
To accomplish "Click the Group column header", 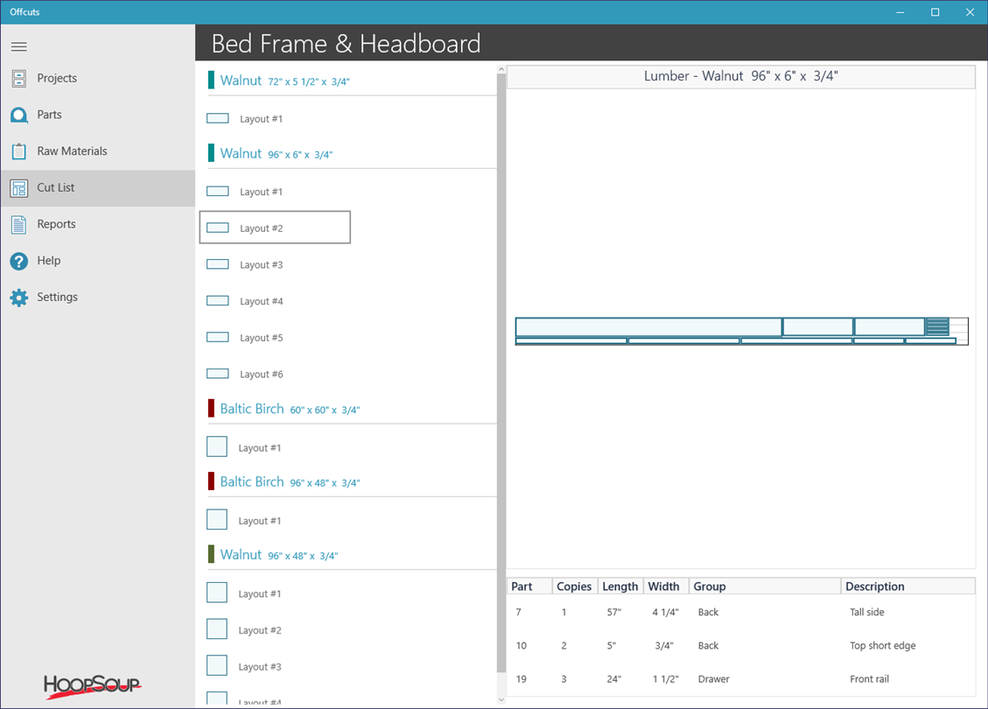I will tap(765, 586).
